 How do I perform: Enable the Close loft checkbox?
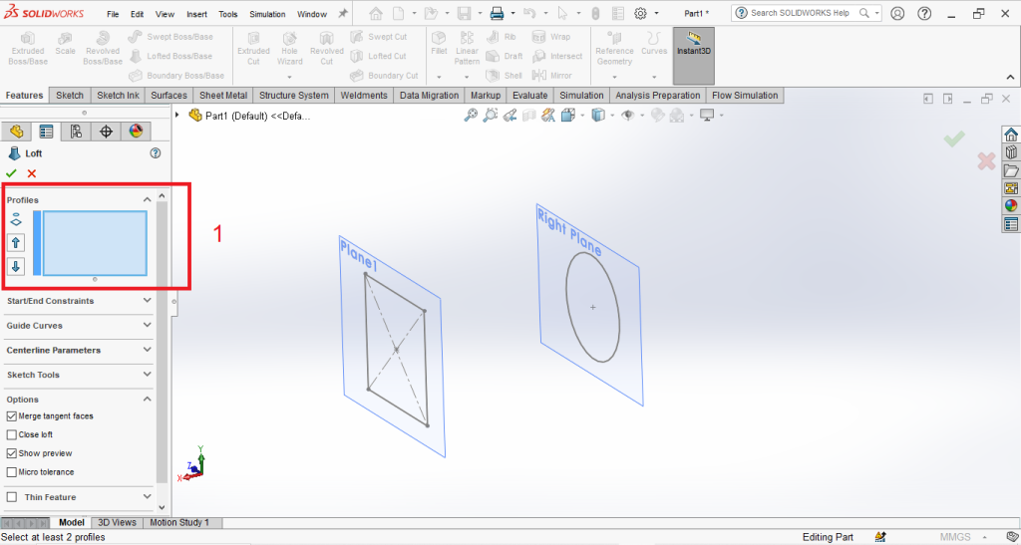pyautogui.click(x=12, y=435)
